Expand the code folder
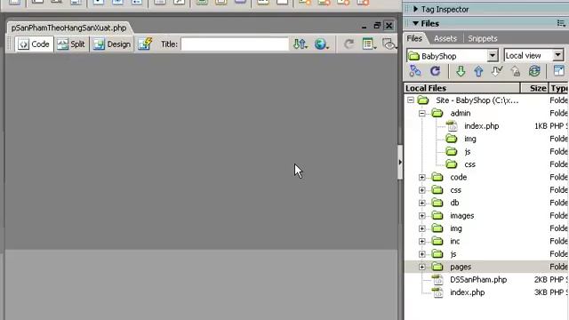 [x=421, y=178]
